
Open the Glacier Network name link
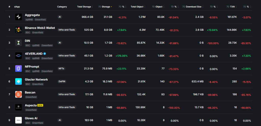[x=36, y=79]
